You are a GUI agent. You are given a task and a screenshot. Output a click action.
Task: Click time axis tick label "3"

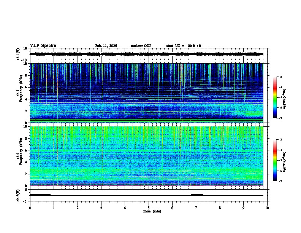(101, 208)
